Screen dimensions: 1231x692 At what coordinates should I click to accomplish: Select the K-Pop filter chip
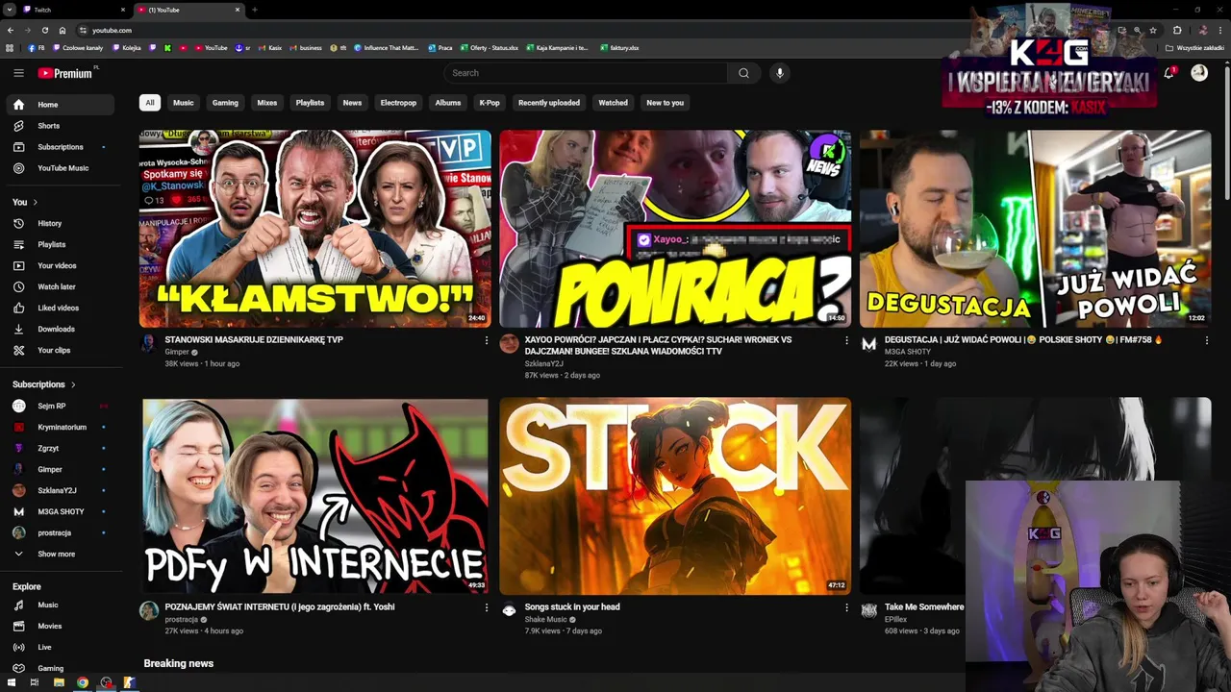(490, 103)
